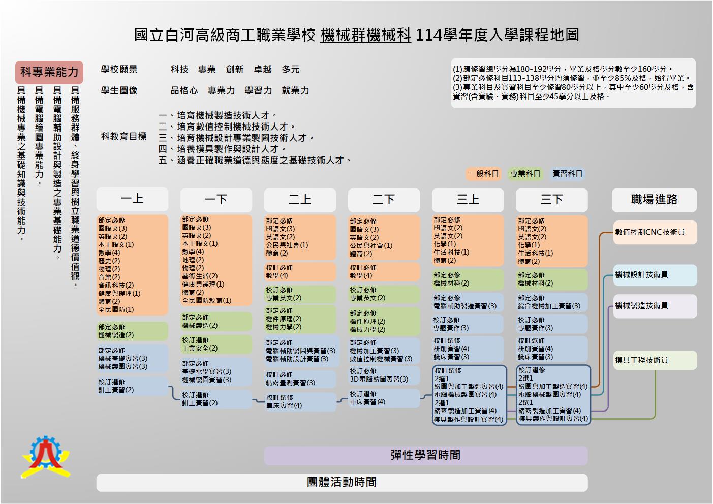Click goal 四、培養模具製作與設計人才
This screenshot has width=713, height=504.
(x=223, y=149)
